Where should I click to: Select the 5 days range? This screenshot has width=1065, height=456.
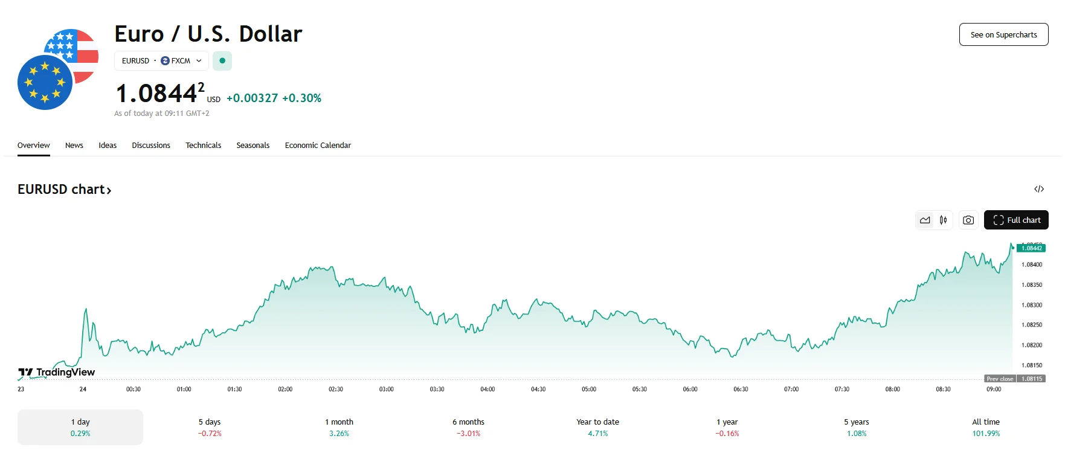pyautogui.click(x=210, y=427)
